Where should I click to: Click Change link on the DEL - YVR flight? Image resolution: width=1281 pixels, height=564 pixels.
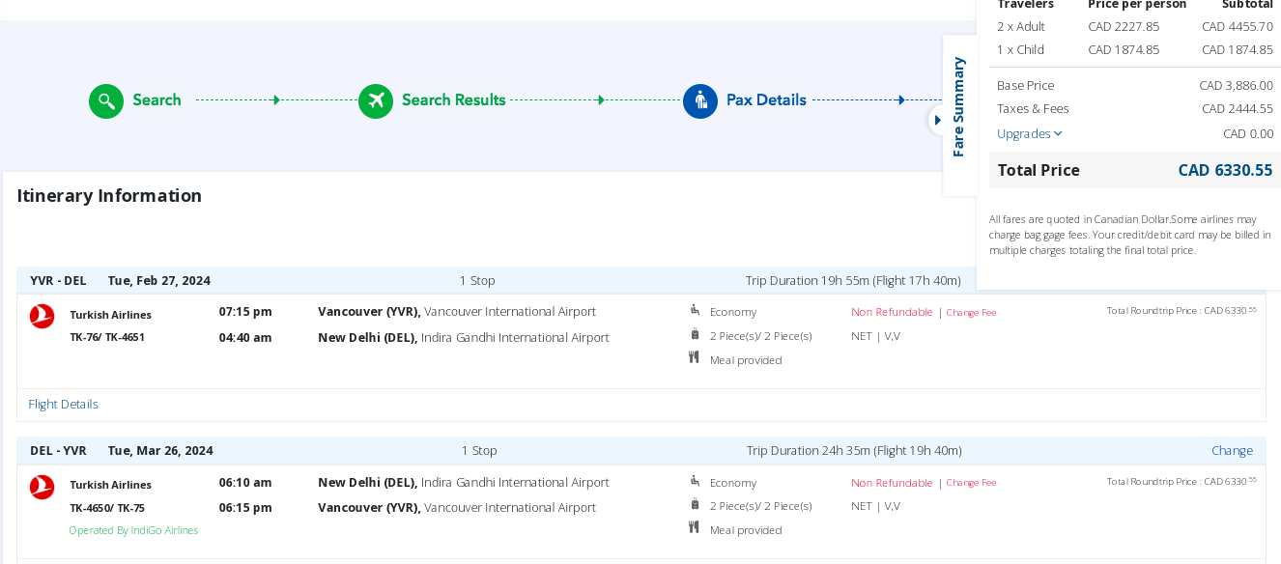[x=1232, y=451]
